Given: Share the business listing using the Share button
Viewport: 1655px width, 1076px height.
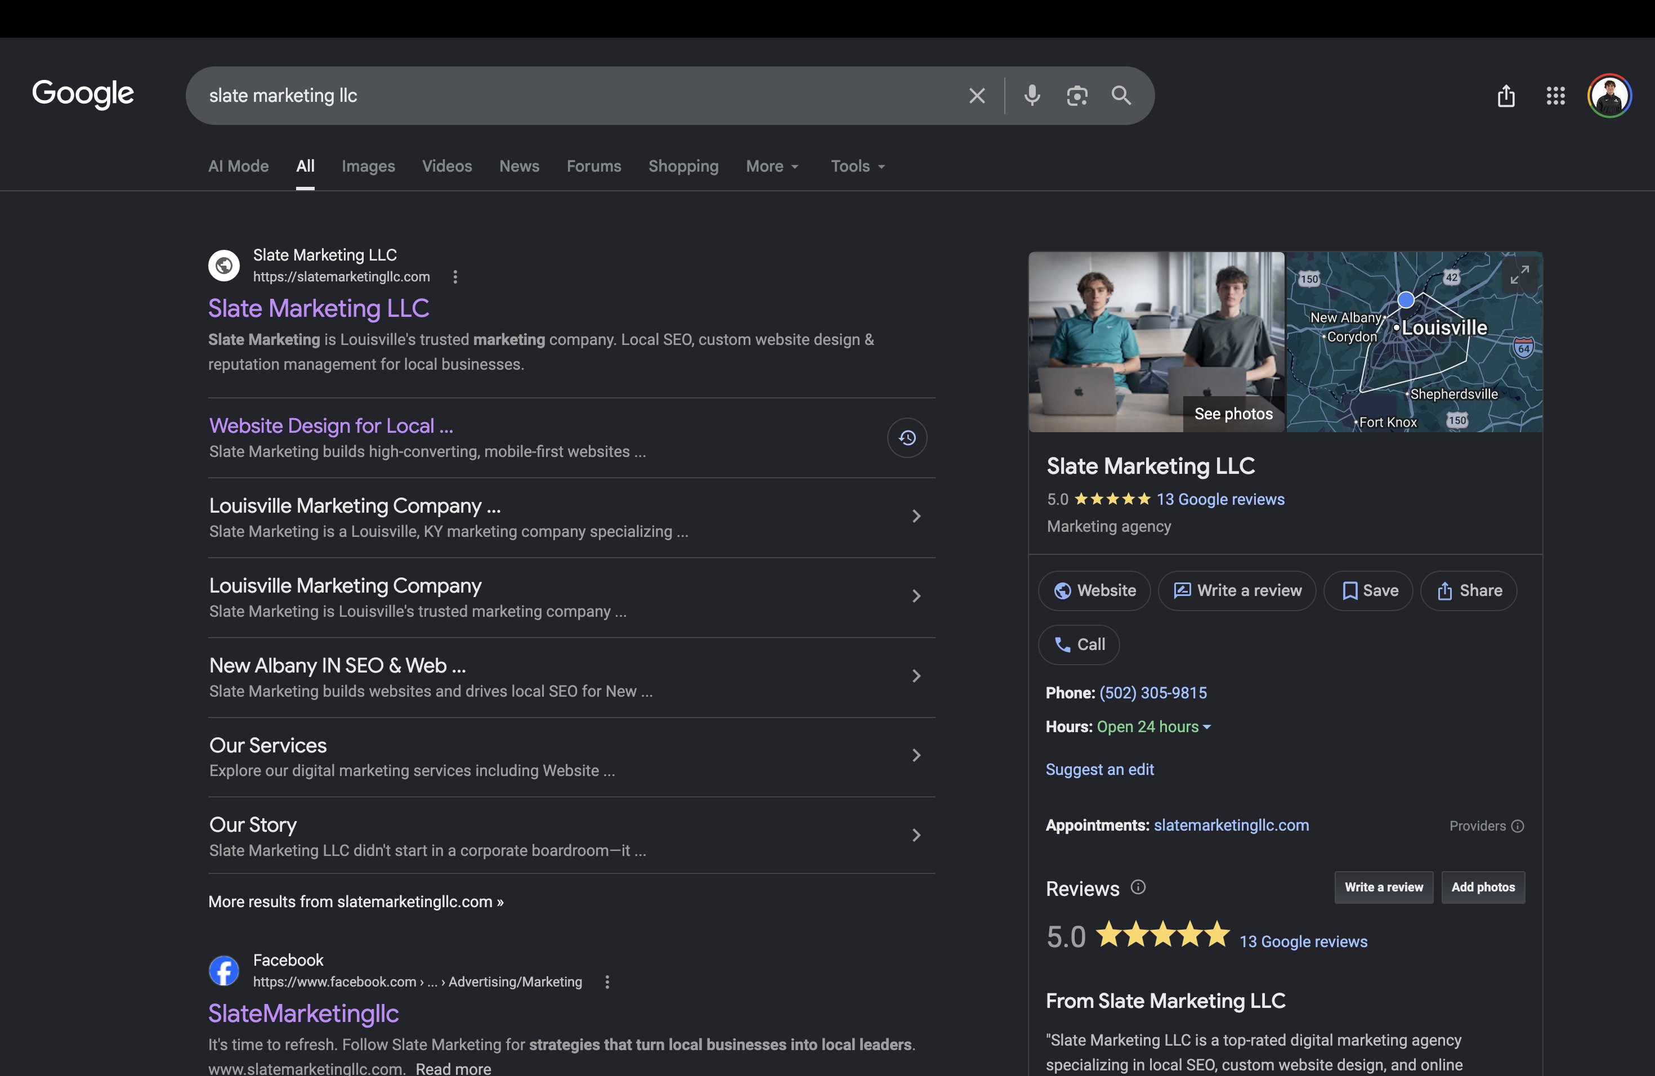Looking at the screenshot, I should (1469, 591).
